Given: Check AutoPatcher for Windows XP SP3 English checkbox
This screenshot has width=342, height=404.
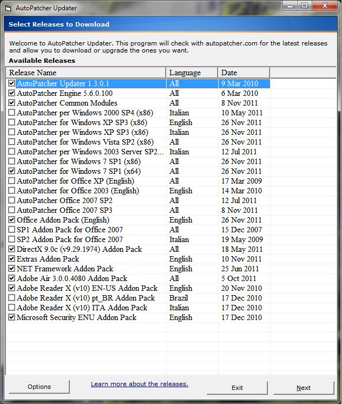Looking at the screenshot, I should (11, 122).
